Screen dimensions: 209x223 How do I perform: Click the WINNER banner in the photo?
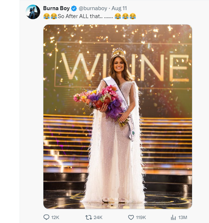(x=123, y=65)
